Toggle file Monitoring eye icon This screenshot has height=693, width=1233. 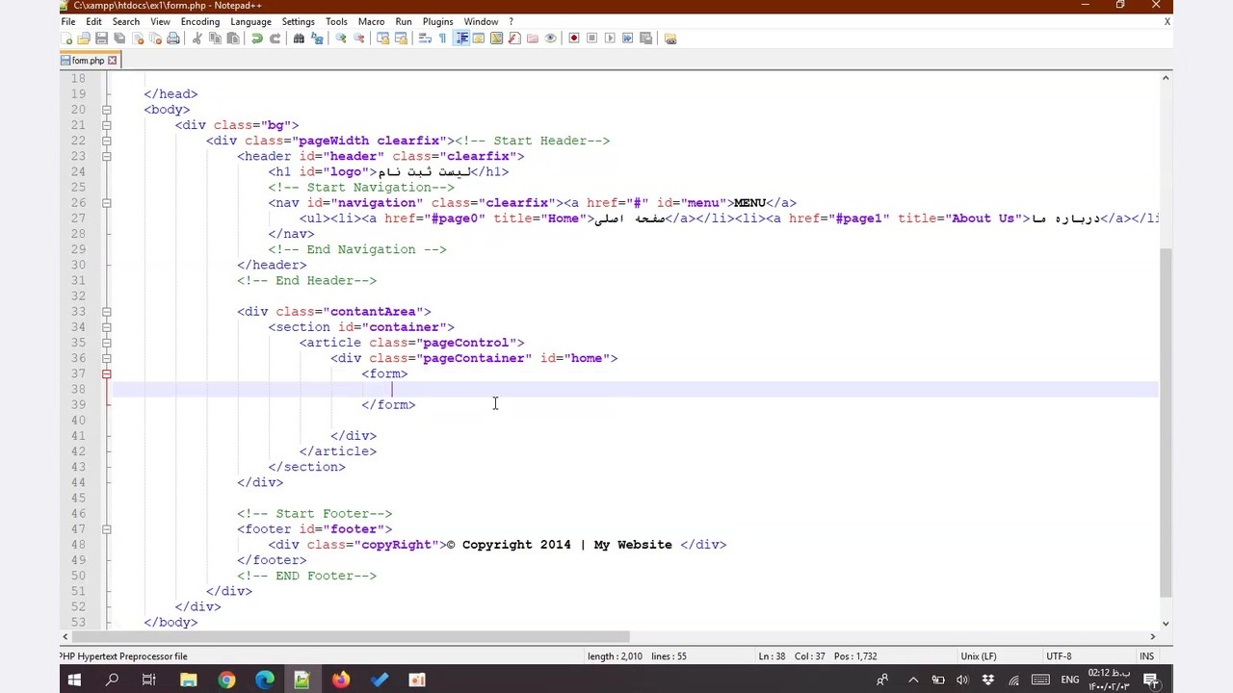point(550,38)
